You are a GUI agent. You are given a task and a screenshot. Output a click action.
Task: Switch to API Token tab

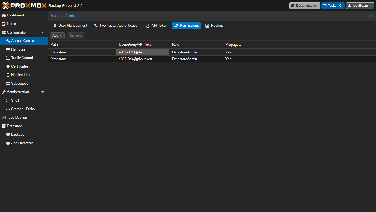point(157,26)
